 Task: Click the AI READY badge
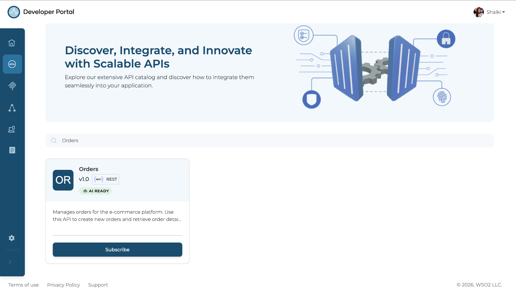point(95,191)
